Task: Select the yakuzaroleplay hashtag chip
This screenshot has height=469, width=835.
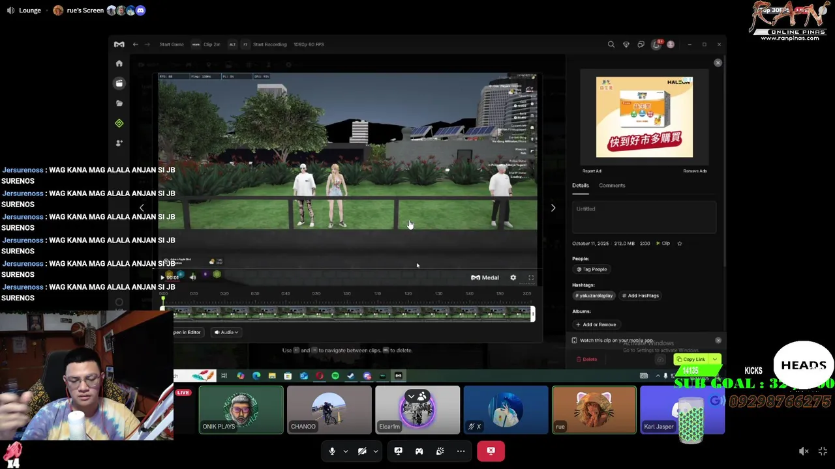Action: pos(594,296)
